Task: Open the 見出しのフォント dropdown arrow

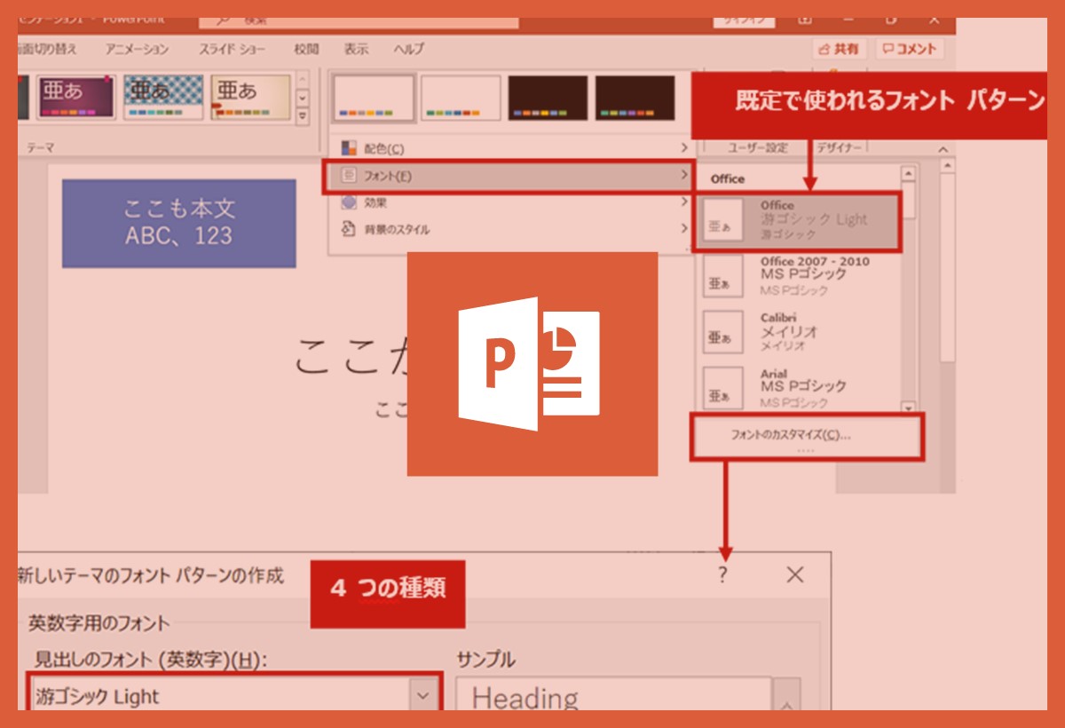Action: tap(423, 696)
